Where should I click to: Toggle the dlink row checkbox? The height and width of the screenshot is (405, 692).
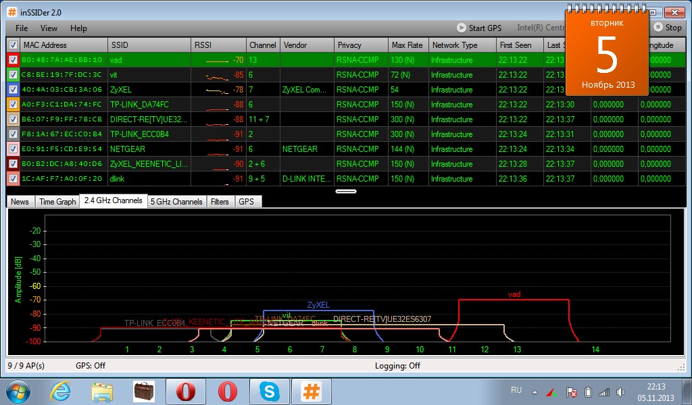(14, 178)
